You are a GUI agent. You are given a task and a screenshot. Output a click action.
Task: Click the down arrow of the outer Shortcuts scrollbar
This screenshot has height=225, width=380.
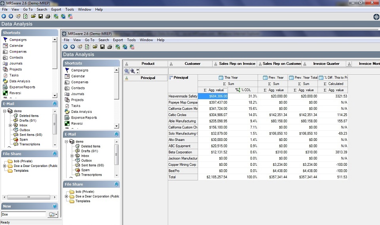tap(55, 96)
